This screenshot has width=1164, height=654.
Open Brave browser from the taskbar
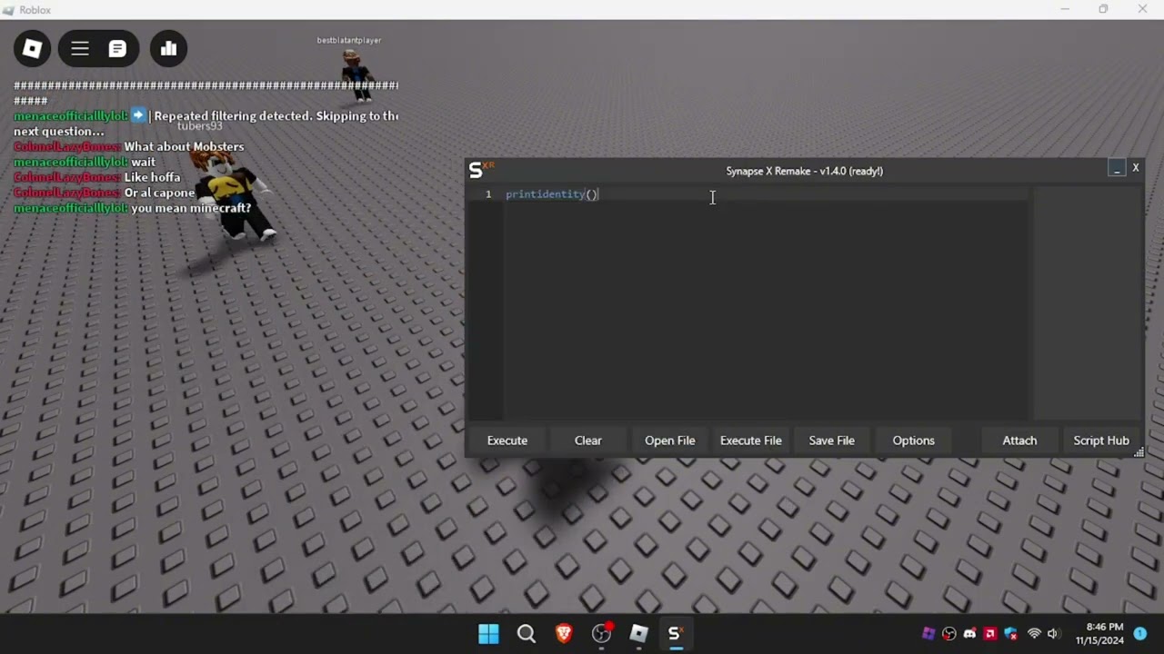(x=564, y=634)
